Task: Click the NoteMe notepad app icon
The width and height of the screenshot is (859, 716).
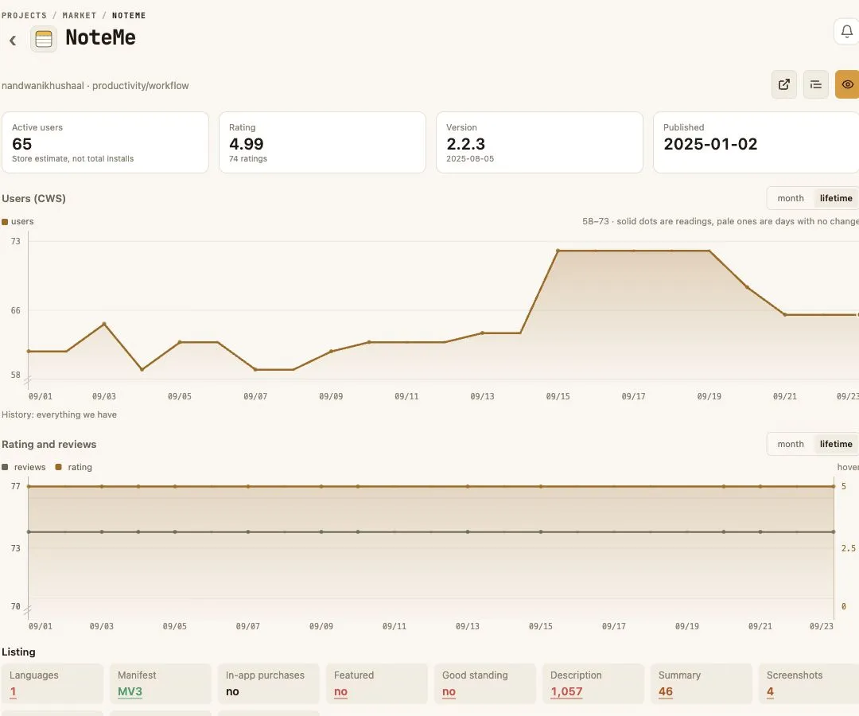Action: 44,40
